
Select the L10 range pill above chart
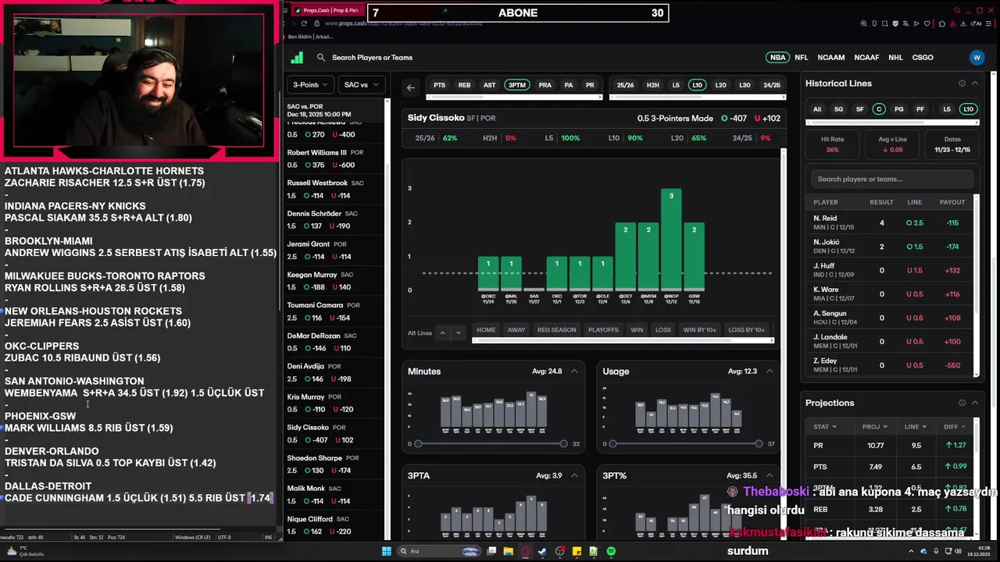(697, 85)
